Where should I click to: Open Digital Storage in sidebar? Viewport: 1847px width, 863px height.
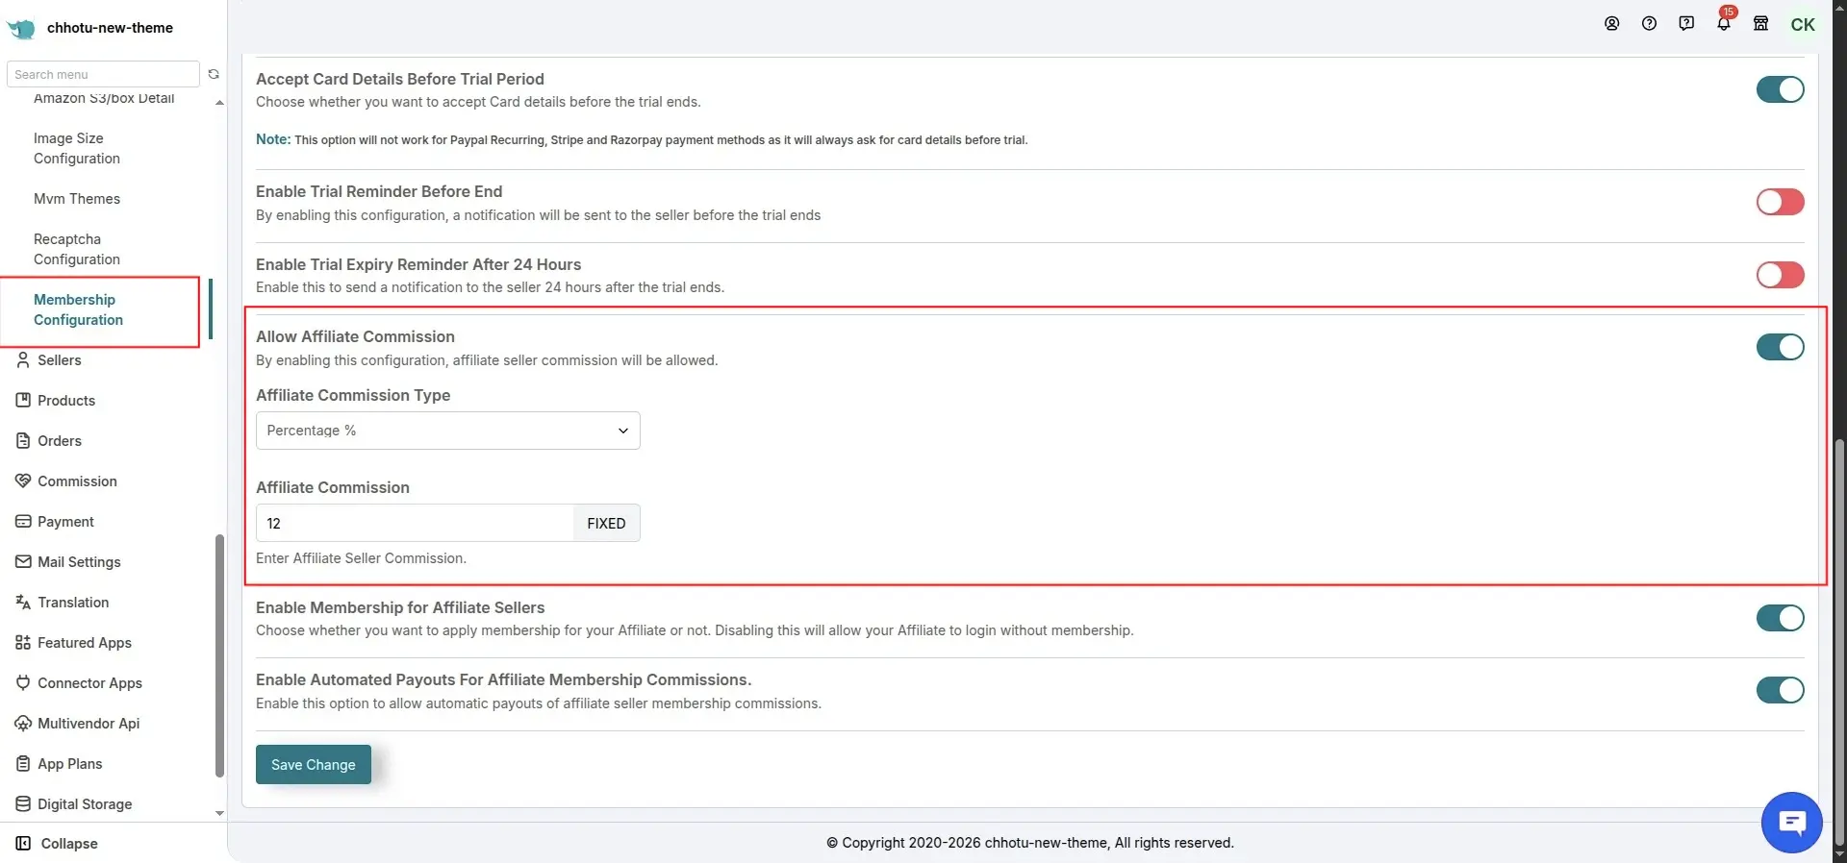point(85,804)
